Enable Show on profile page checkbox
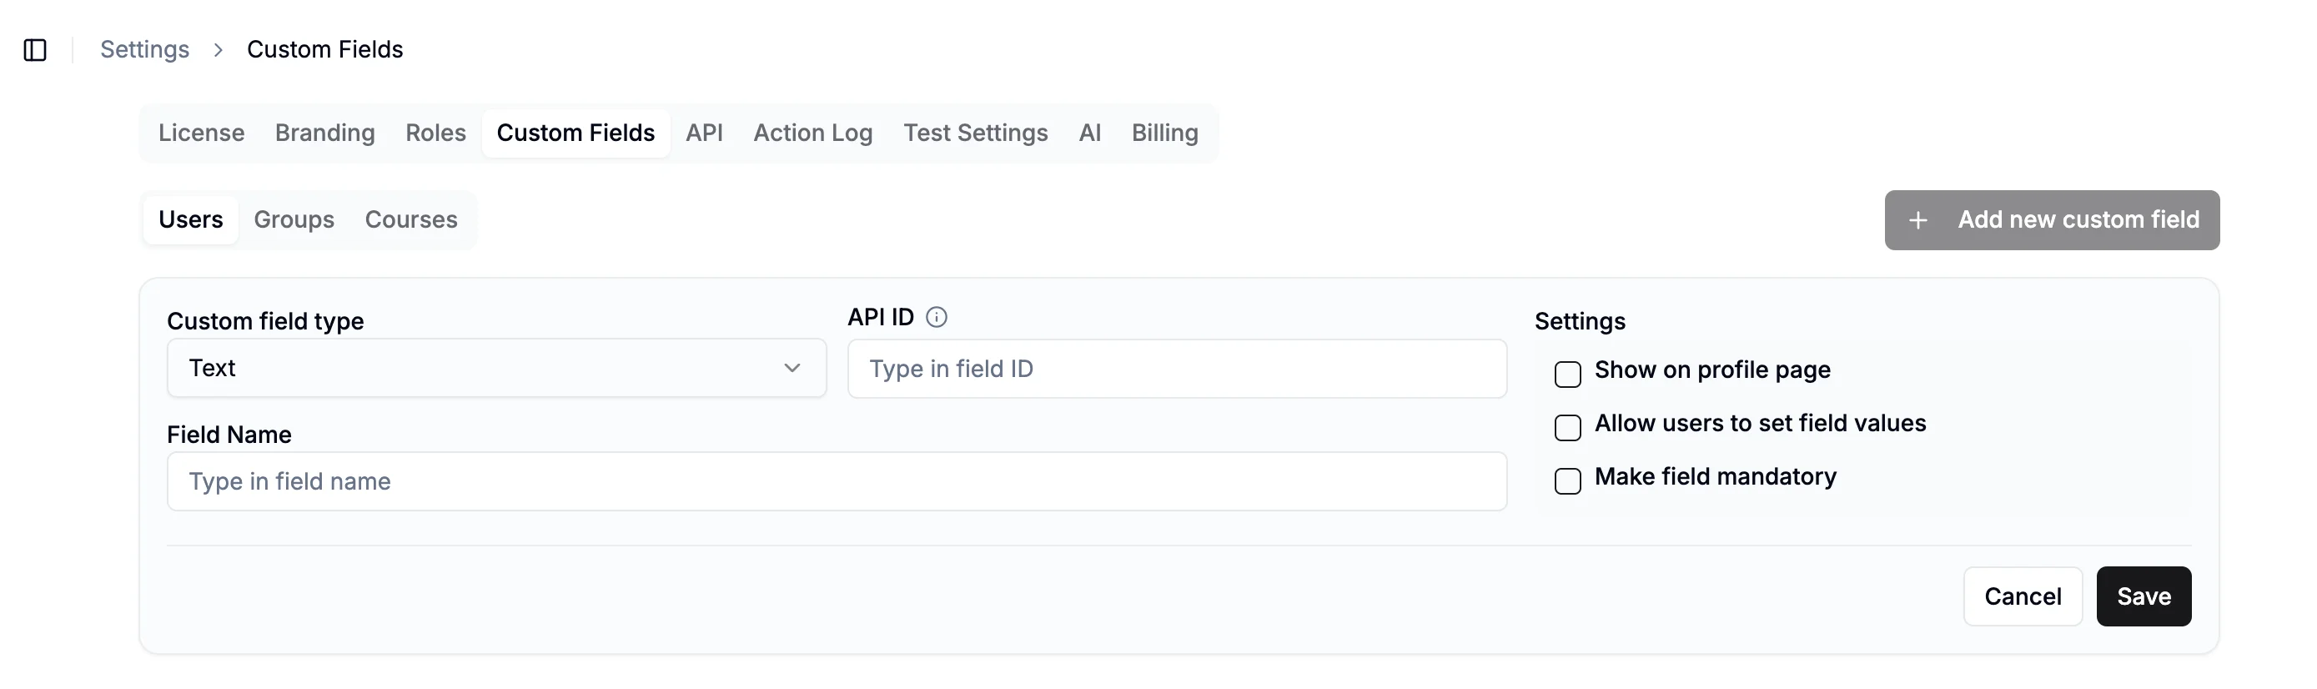 (1567, 375)
